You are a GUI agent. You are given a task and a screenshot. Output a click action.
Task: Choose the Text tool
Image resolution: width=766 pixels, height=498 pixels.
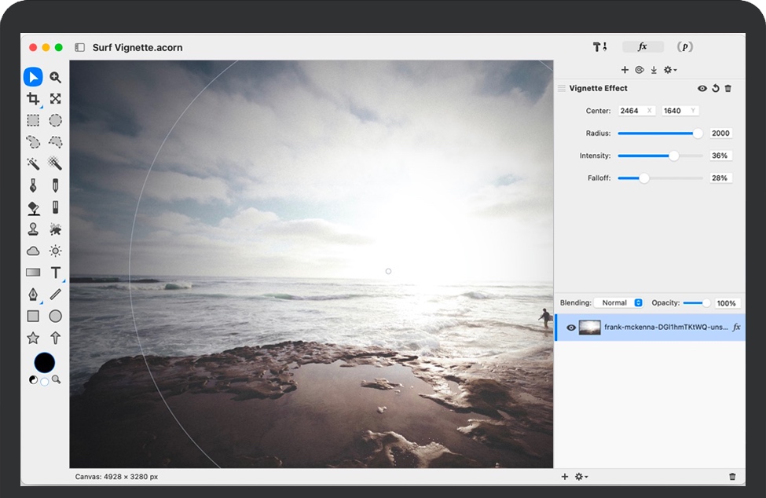pyautogui.click(x=56, y=273)
